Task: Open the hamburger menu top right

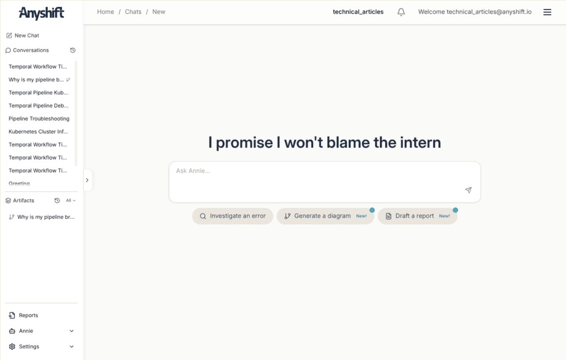Action: click(x=547, y=12)
